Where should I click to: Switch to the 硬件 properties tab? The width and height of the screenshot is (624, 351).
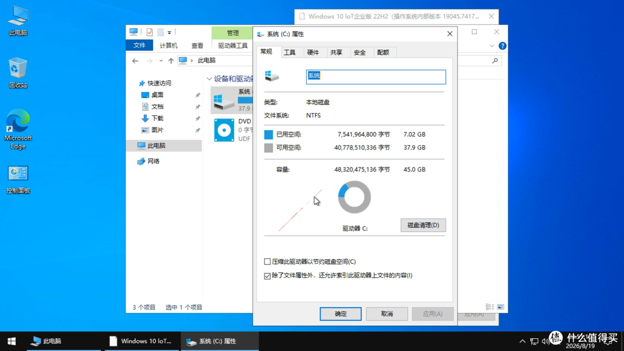pyautogui.click(x=313, y=53)
